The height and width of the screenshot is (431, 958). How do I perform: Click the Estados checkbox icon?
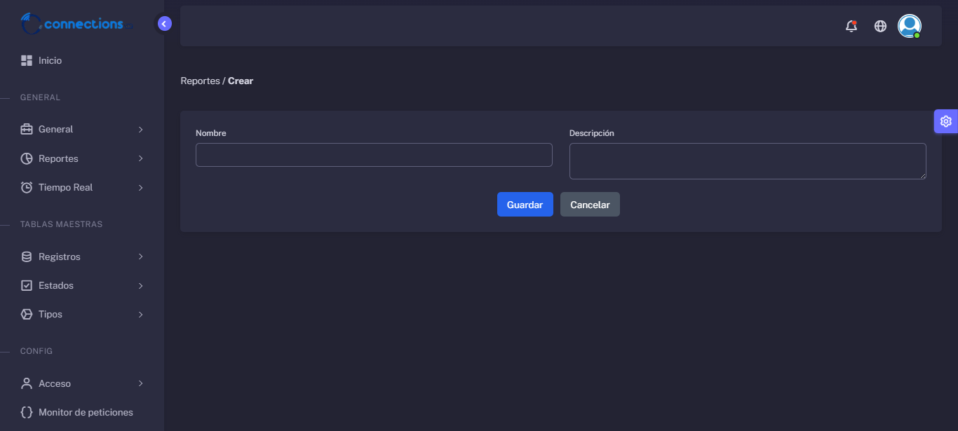tap(27, 286)
